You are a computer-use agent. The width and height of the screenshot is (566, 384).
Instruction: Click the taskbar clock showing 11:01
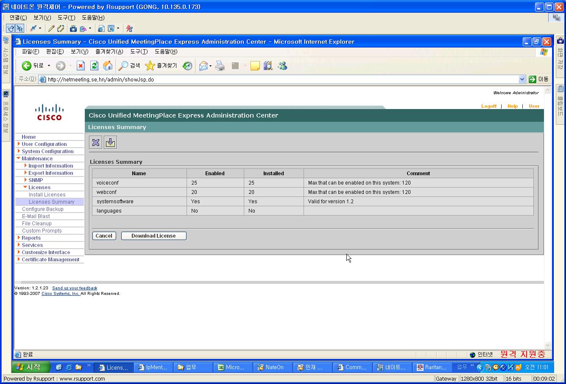point(536,367)
